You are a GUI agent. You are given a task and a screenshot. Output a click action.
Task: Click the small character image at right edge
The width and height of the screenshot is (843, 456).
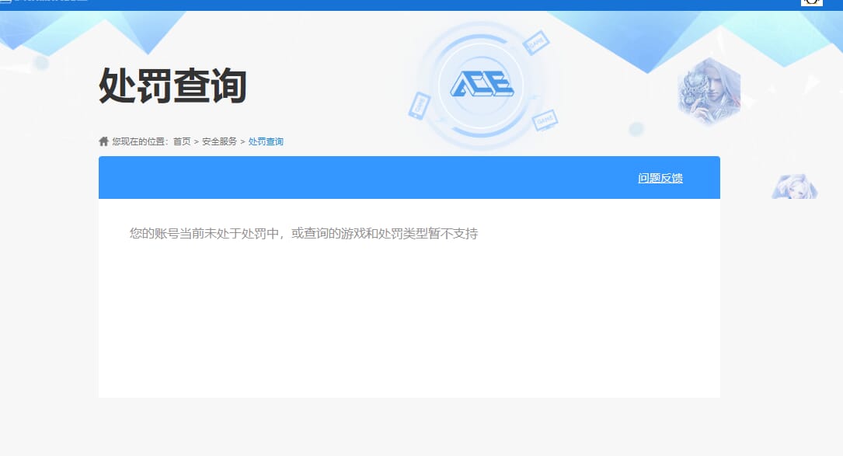pyautogui.click(x=794, y=186)
